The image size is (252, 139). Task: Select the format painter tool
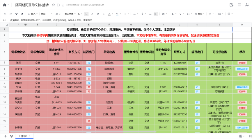16,14
